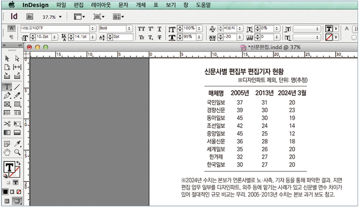Open the Apple menu
359x207 pixels.
11,5
